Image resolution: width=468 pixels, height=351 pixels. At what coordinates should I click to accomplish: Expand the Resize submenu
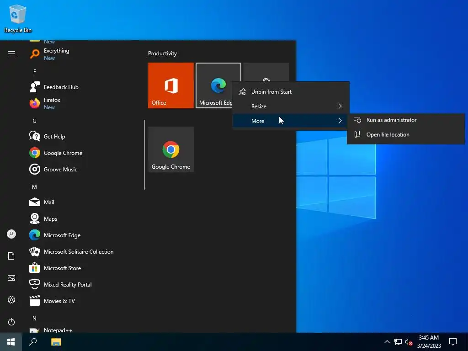pyautogui.click(x=291, y=106)
